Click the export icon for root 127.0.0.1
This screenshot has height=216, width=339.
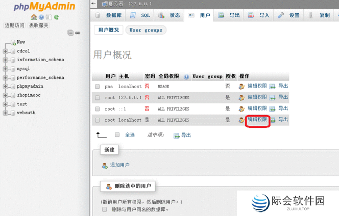(272, 98)
